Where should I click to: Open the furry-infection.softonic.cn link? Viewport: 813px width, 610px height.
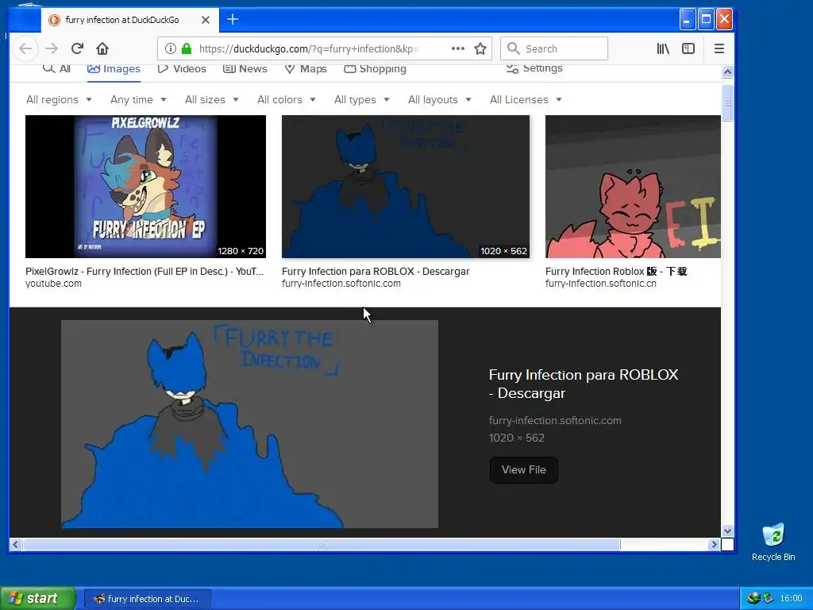click(600, 284)
